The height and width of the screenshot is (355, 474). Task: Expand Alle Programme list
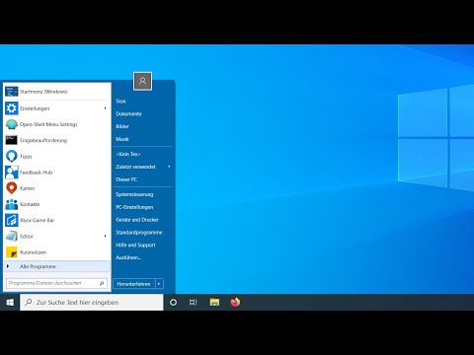[57, 266]
